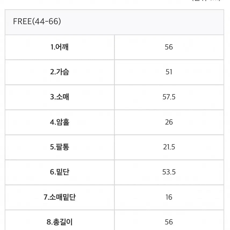Screen dimensions: 230x230
Task: Click the 총길이 row value 56
Action: 169,222
